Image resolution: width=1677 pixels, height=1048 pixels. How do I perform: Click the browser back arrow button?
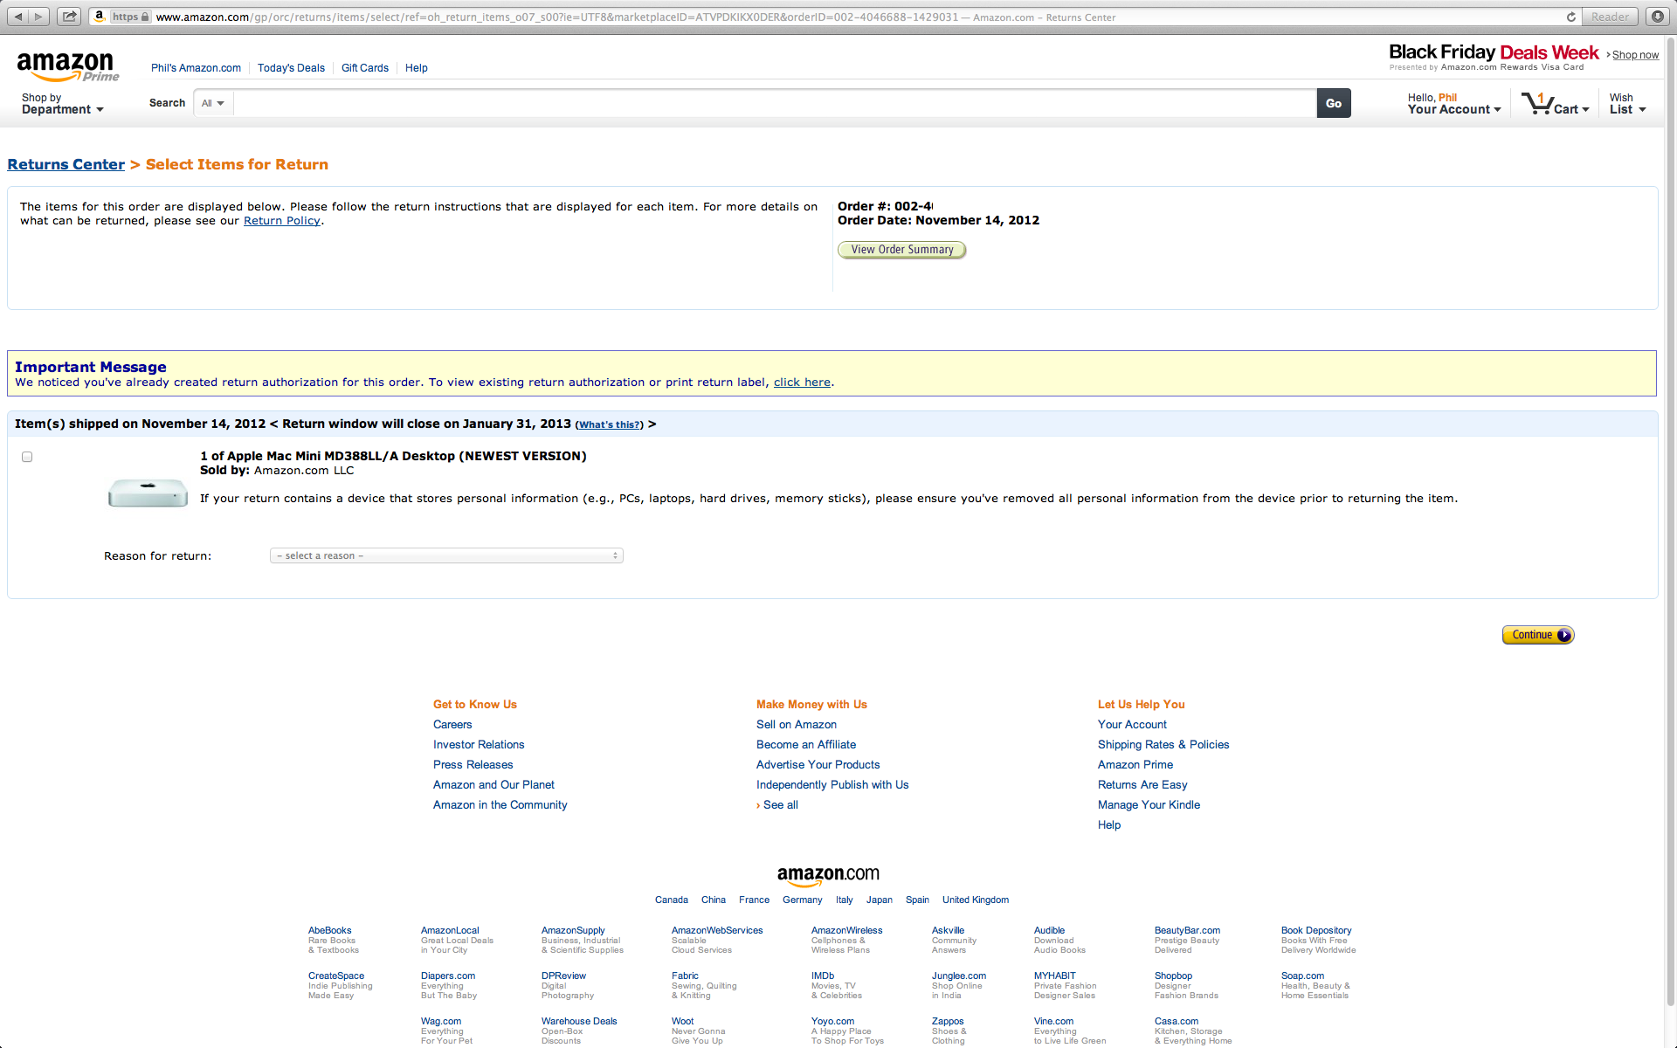(18, 17)
